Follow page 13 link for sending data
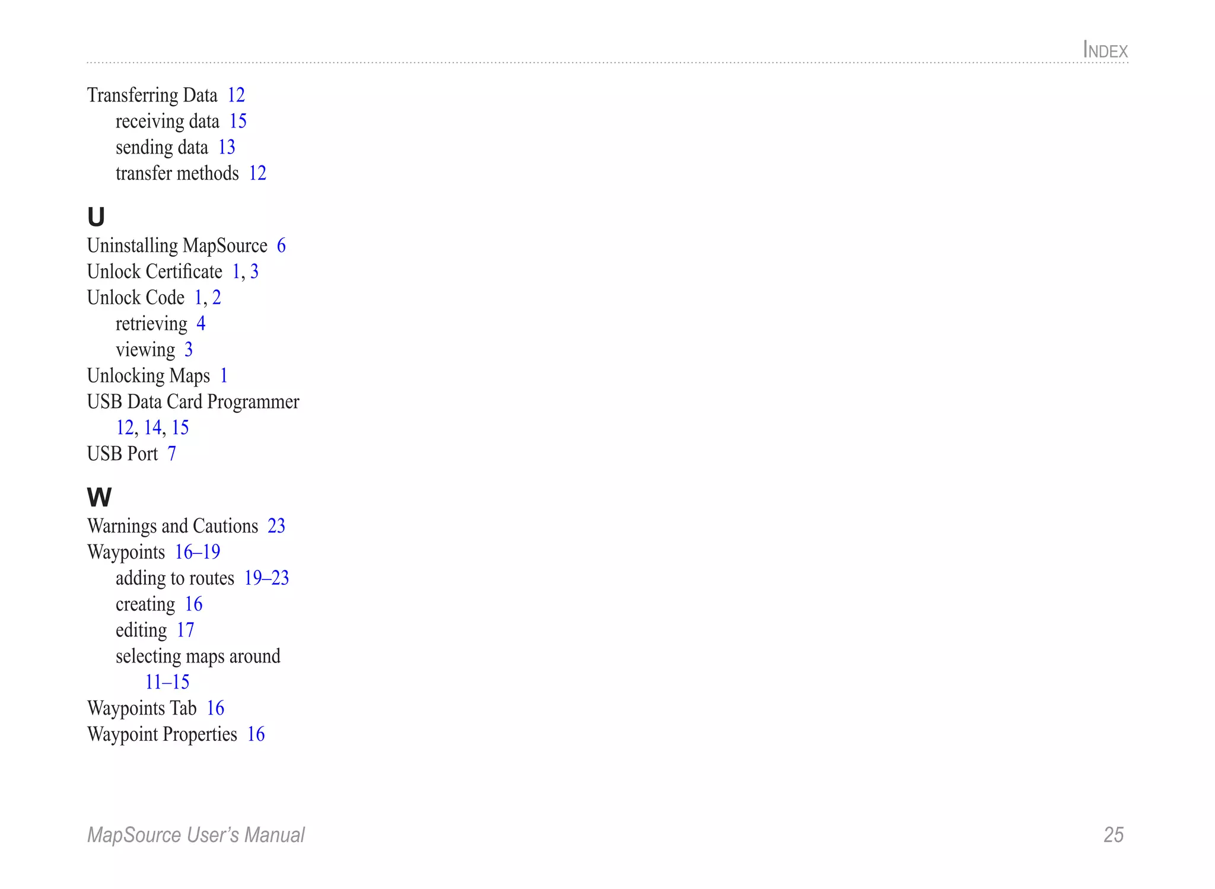 pos(227,148)
